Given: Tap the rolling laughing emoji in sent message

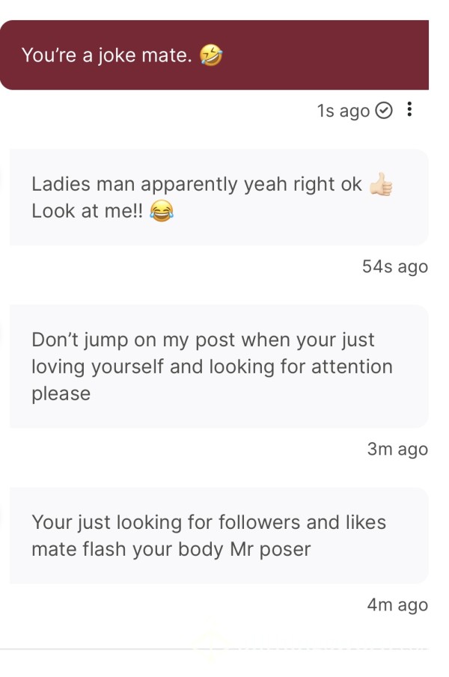Looking at the screenshot, I should click(211, 55).
